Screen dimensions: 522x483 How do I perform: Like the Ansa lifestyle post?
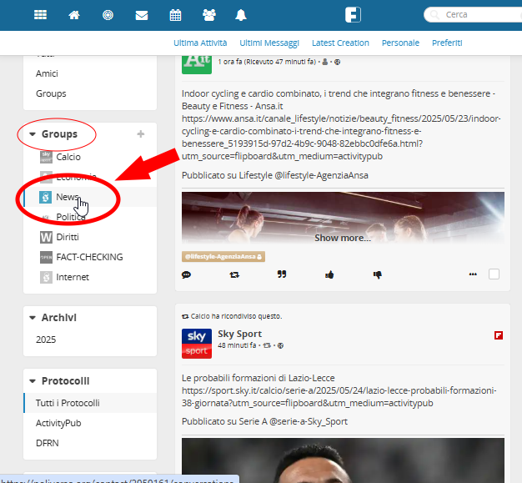click(x=329, y=274)
